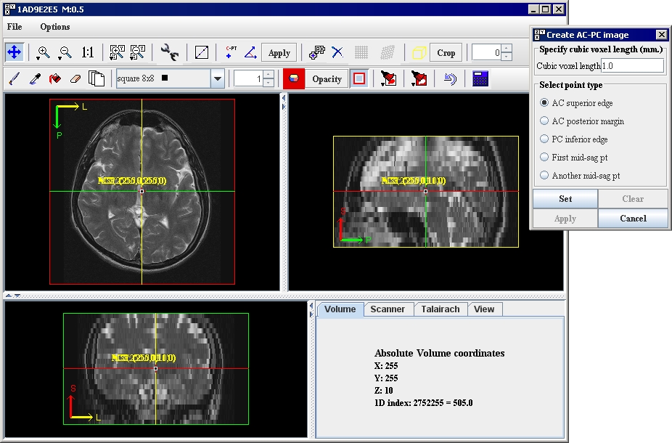This screenshot has width=672, height=443.
Task: Click the Crop button
Action: (446, 53)
